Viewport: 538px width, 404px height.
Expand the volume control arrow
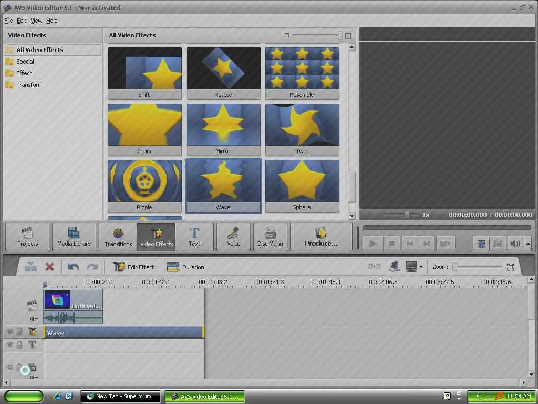coord(528,244)
